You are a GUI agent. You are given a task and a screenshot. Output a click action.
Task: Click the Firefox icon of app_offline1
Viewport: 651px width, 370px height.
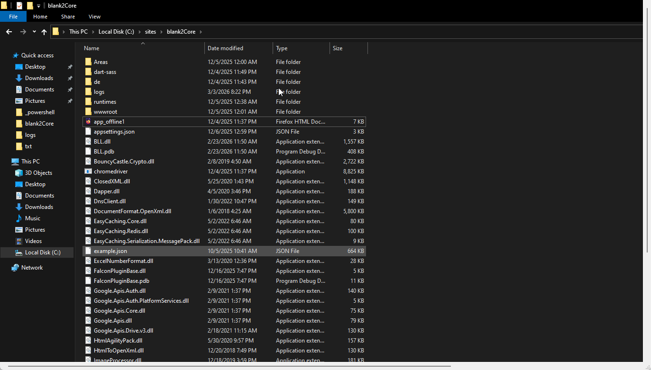88,122
